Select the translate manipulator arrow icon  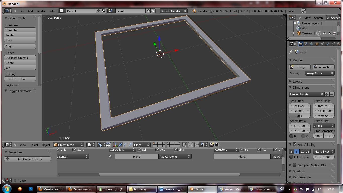pyautogui.click(x=120, y=145)
